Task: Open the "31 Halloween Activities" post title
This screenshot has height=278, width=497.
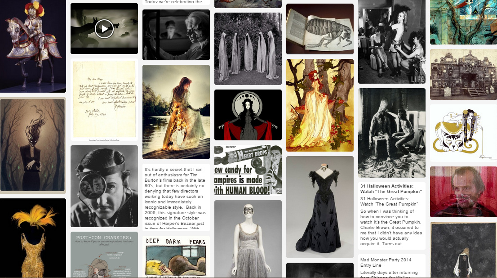Action: click(x=391, y=188)
